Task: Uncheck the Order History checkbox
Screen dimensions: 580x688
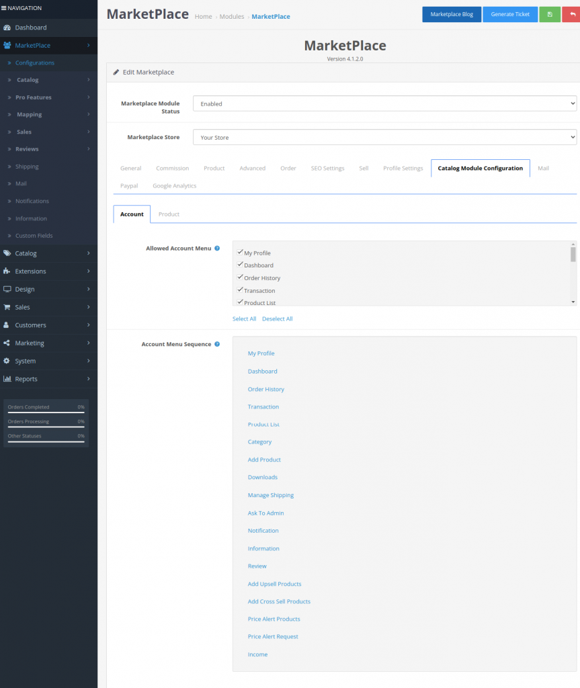Action: click(240, 277)
